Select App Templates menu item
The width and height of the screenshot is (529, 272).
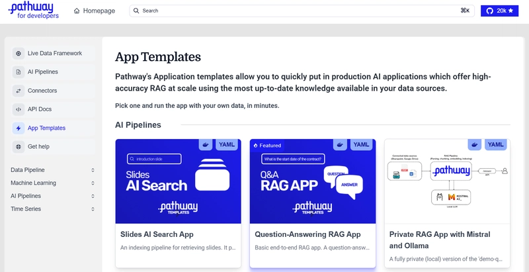[x=54, y=128]
